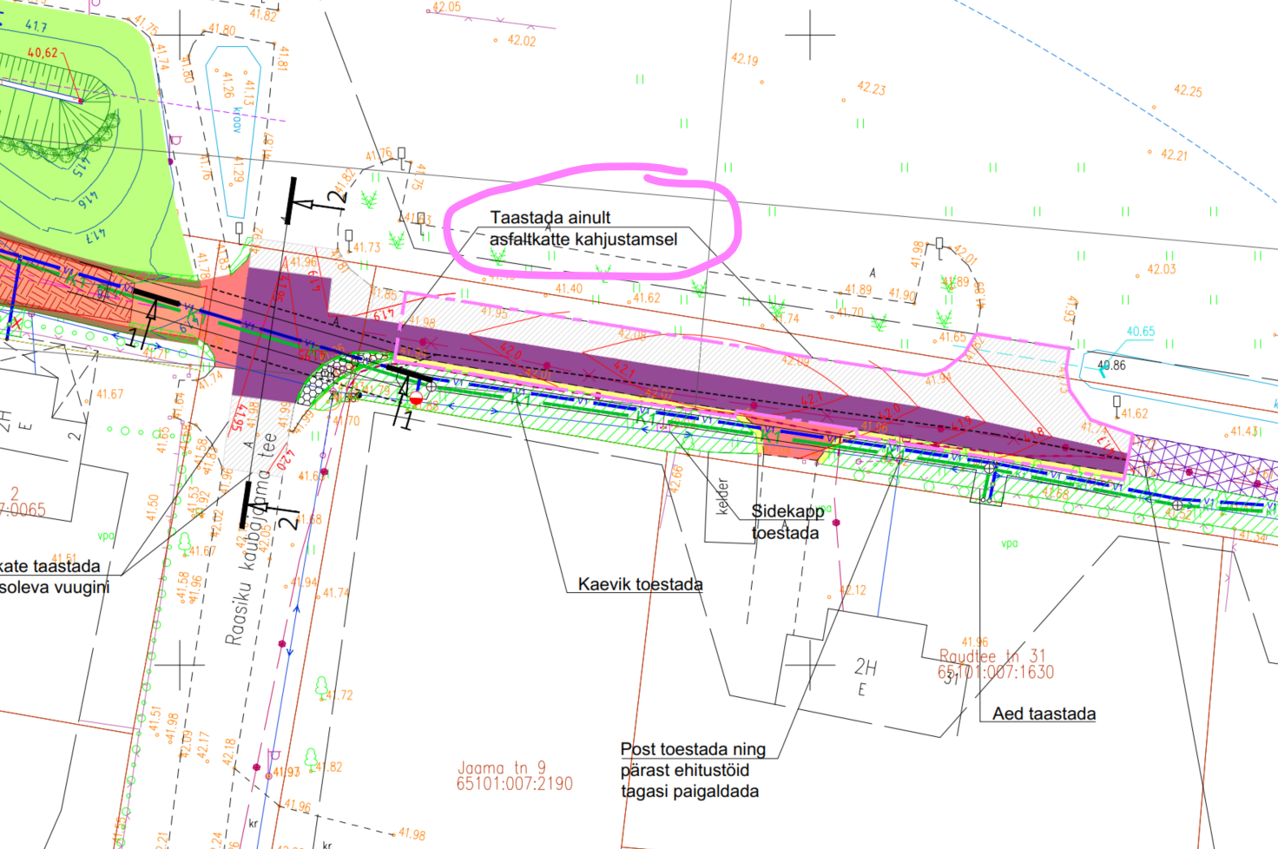Viewport: 1278px width, 849px height.
Task: Select the tree symbol beside elevation 41.72
Action: pyautogui.click(x=322, y=689)
